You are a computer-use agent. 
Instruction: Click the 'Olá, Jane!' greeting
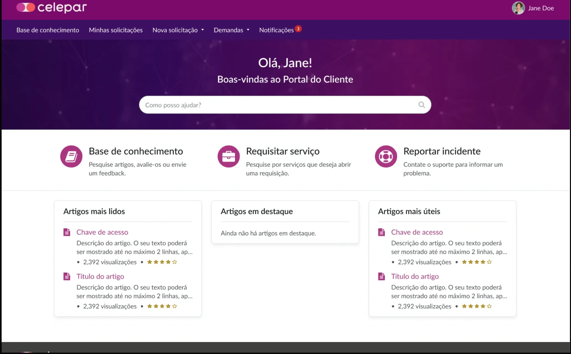tap(285, 63)
